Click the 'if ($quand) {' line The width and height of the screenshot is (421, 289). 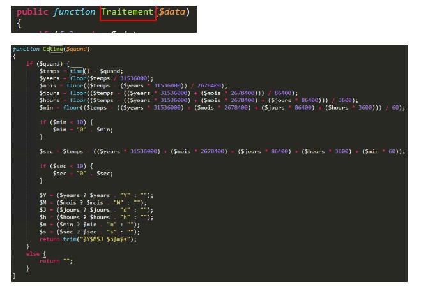(x=48, y=64)
